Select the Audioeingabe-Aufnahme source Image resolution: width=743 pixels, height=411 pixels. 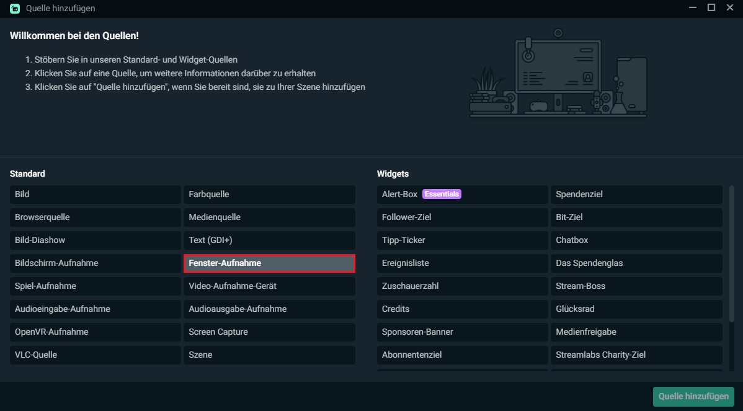(95, 309)
